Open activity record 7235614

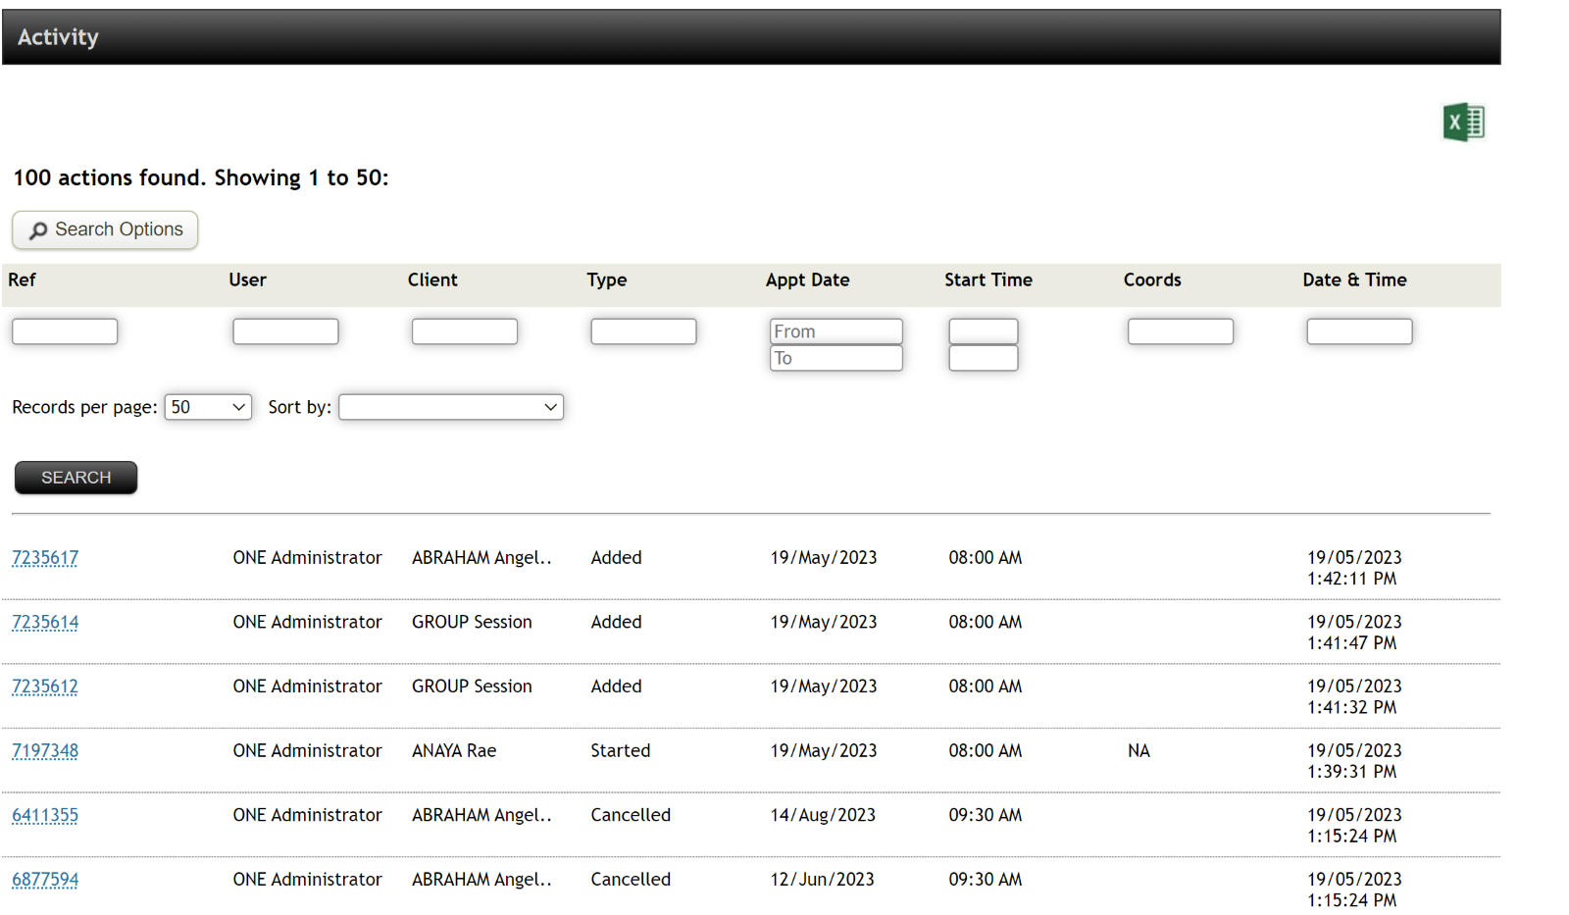click(x=45, y=622)
